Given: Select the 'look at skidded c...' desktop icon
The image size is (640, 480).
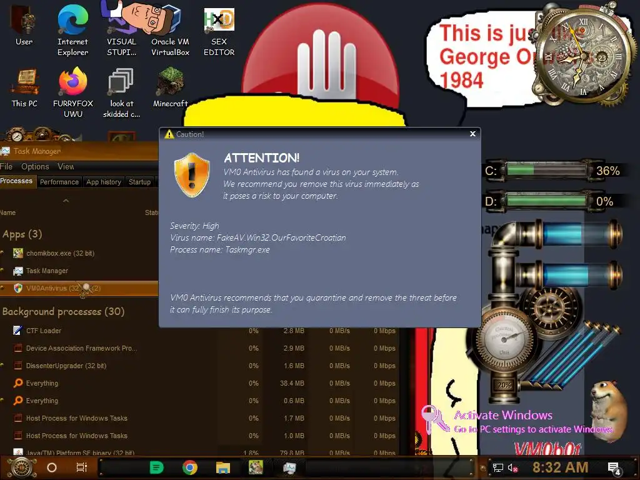Looking at the screenshot, I should point(121,93).
